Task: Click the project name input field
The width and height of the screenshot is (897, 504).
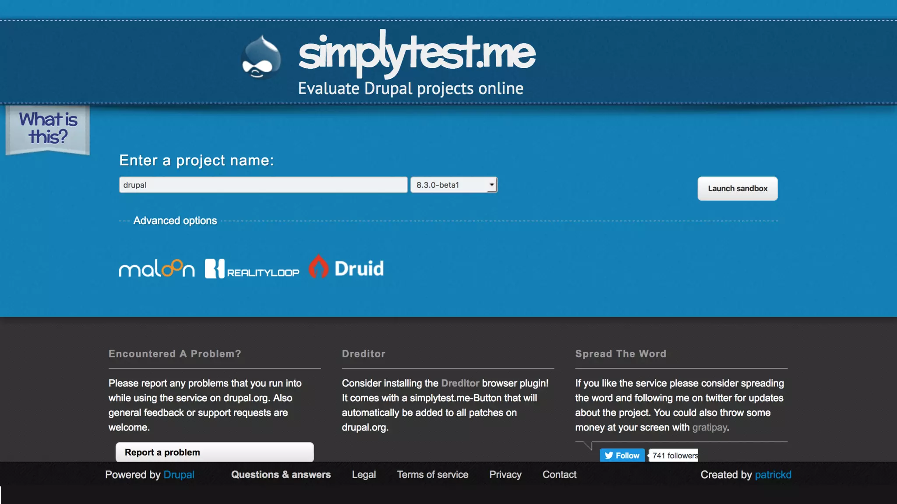Action: click(263, 185)
